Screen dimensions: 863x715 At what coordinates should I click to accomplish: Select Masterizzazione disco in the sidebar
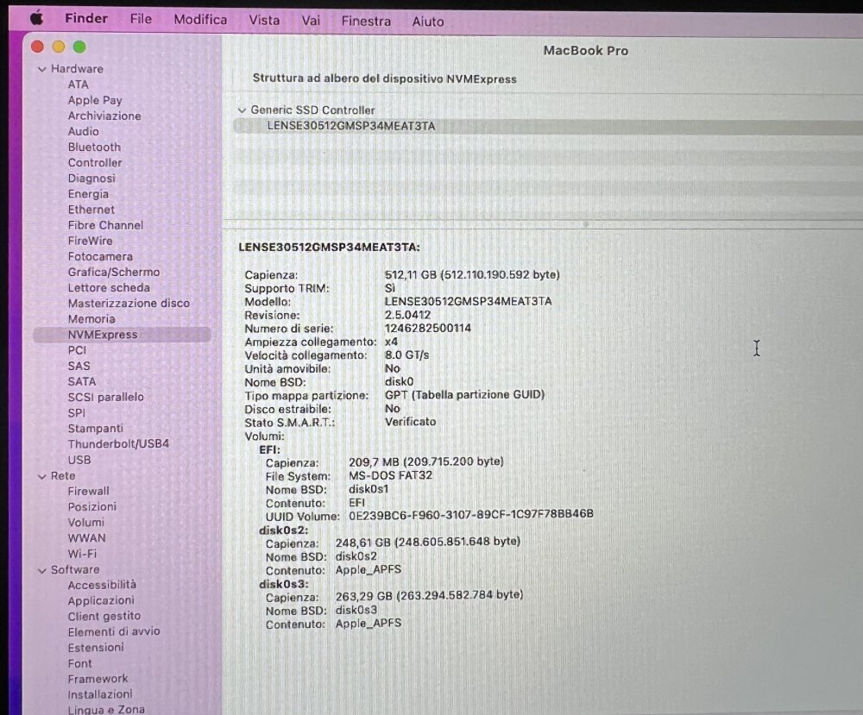click(x=129, y=303)
